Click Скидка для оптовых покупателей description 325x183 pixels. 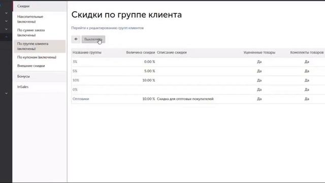pyautogui.click(x=185, y=99)
